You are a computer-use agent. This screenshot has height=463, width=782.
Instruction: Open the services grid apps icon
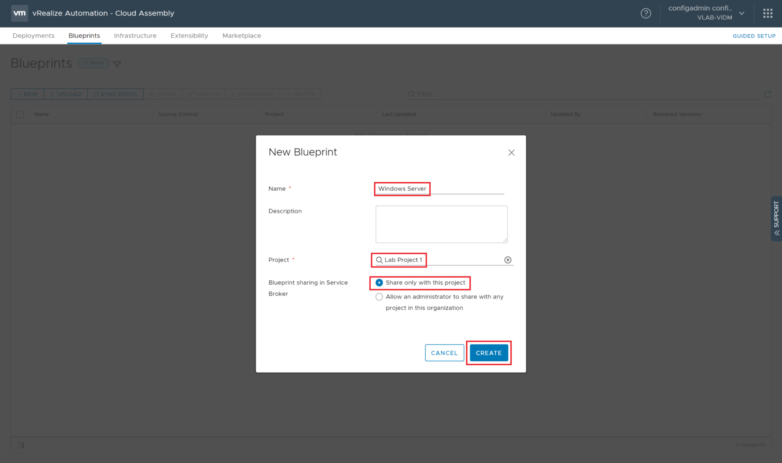point(767,13)
